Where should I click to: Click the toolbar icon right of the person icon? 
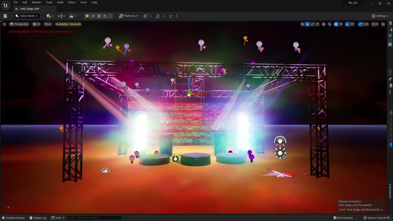171,16
